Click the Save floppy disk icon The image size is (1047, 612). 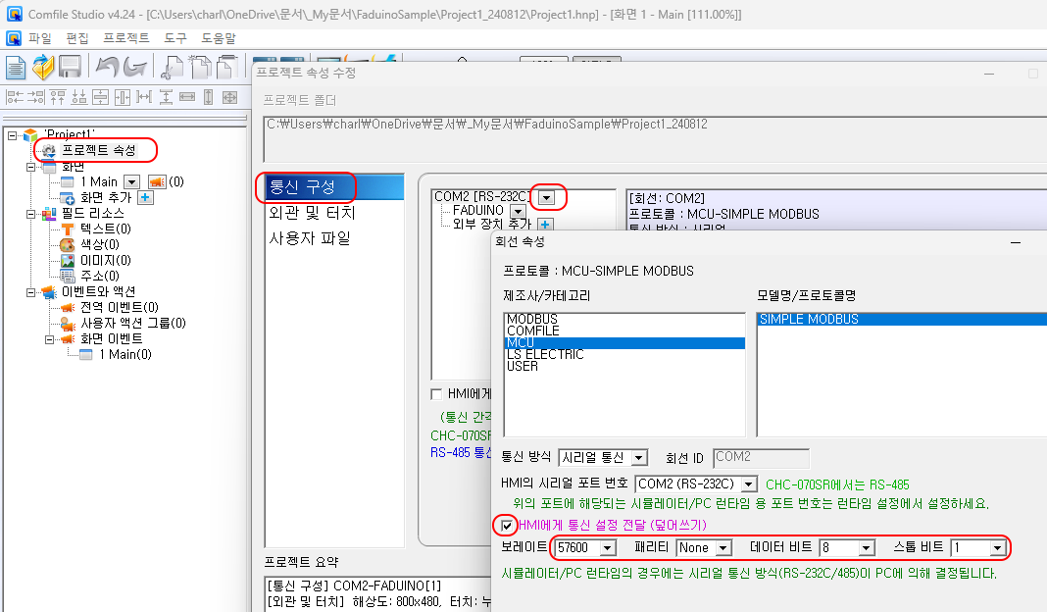click(70, 67)
